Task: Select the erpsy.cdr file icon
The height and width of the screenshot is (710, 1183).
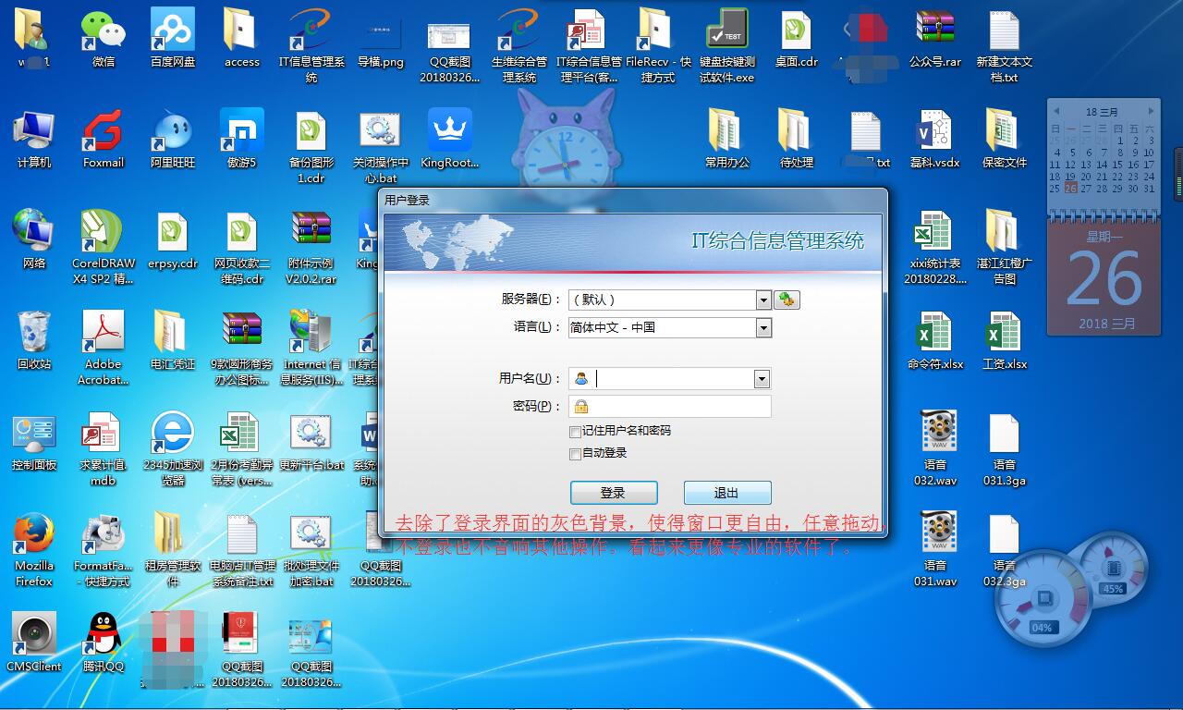Action: (173, 240)
